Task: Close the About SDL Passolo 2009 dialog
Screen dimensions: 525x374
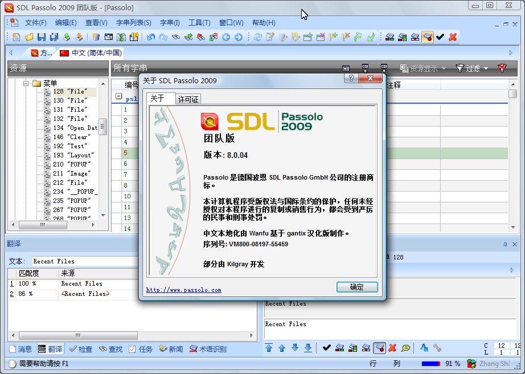Action: coord(370,79)
